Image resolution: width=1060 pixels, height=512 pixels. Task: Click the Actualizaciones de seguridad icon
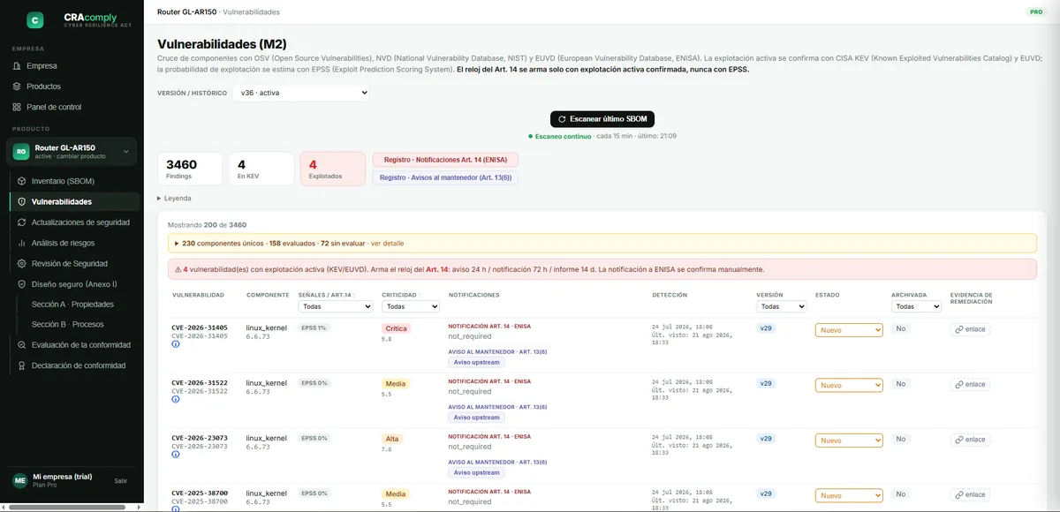[x=22, y=222]
